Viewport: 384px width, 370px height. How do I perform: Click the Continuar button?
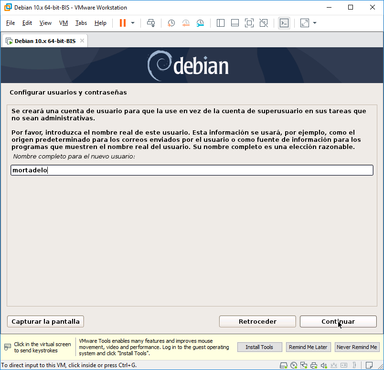pos(338,321)
